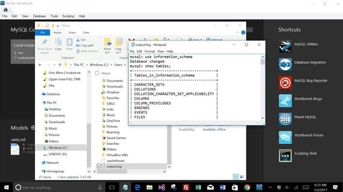Open Workbench Database menu
Viewport: 343px width, 192px height.
39,16
